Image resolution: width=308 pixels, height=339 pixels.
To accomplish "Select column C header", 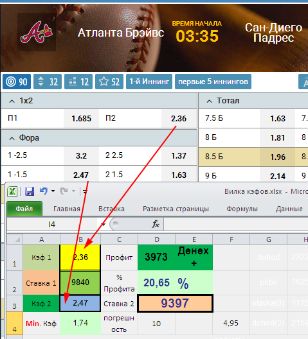I will 120,239.
